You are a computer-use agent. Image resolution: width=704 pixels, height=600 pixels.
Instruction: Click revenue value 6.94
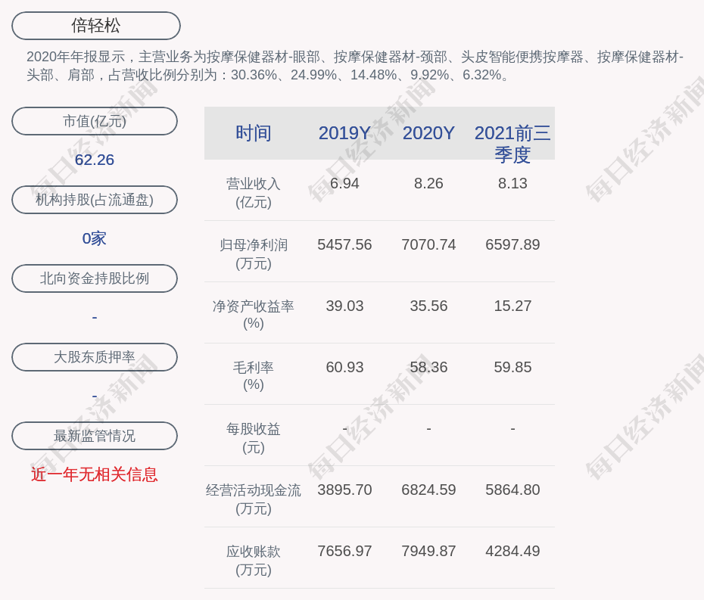(x=344, y=184)
